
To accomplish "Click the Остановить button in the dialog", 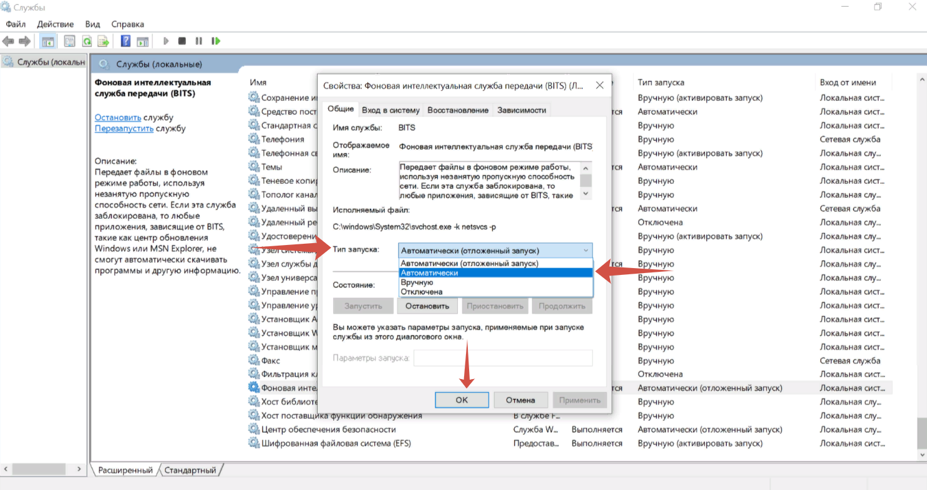I will 427,306.
